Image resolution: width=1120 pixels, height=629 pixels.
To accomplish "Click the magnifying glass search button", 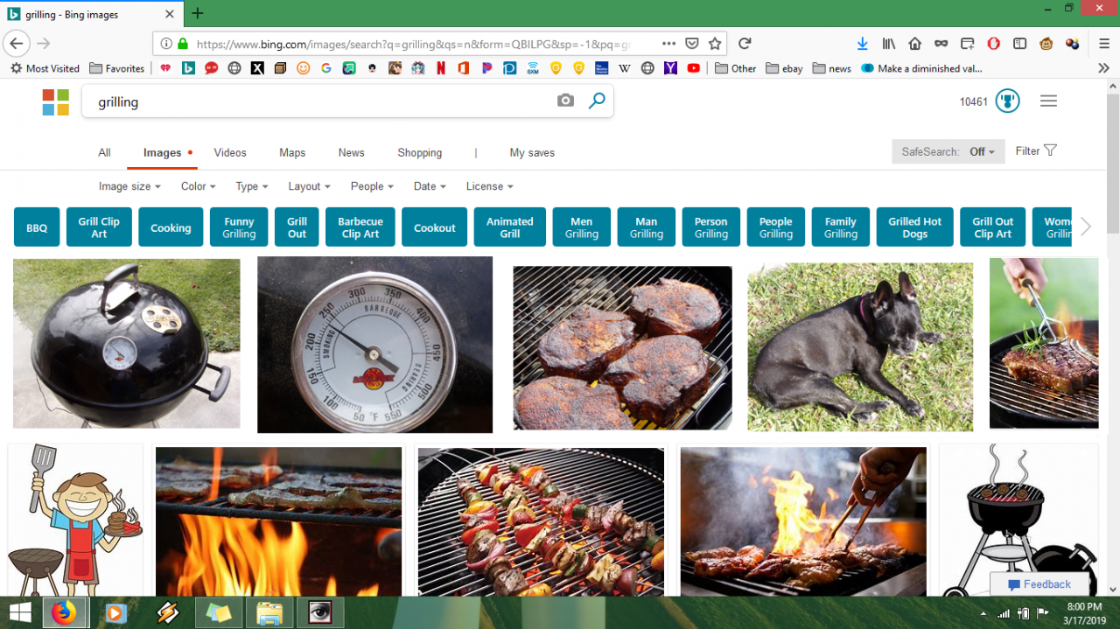I will [x=597, y=101].
